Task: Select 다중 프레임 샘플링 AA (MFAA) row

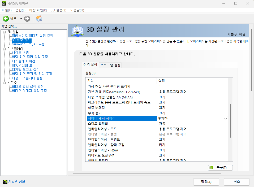Action: (x=157, y=97)
